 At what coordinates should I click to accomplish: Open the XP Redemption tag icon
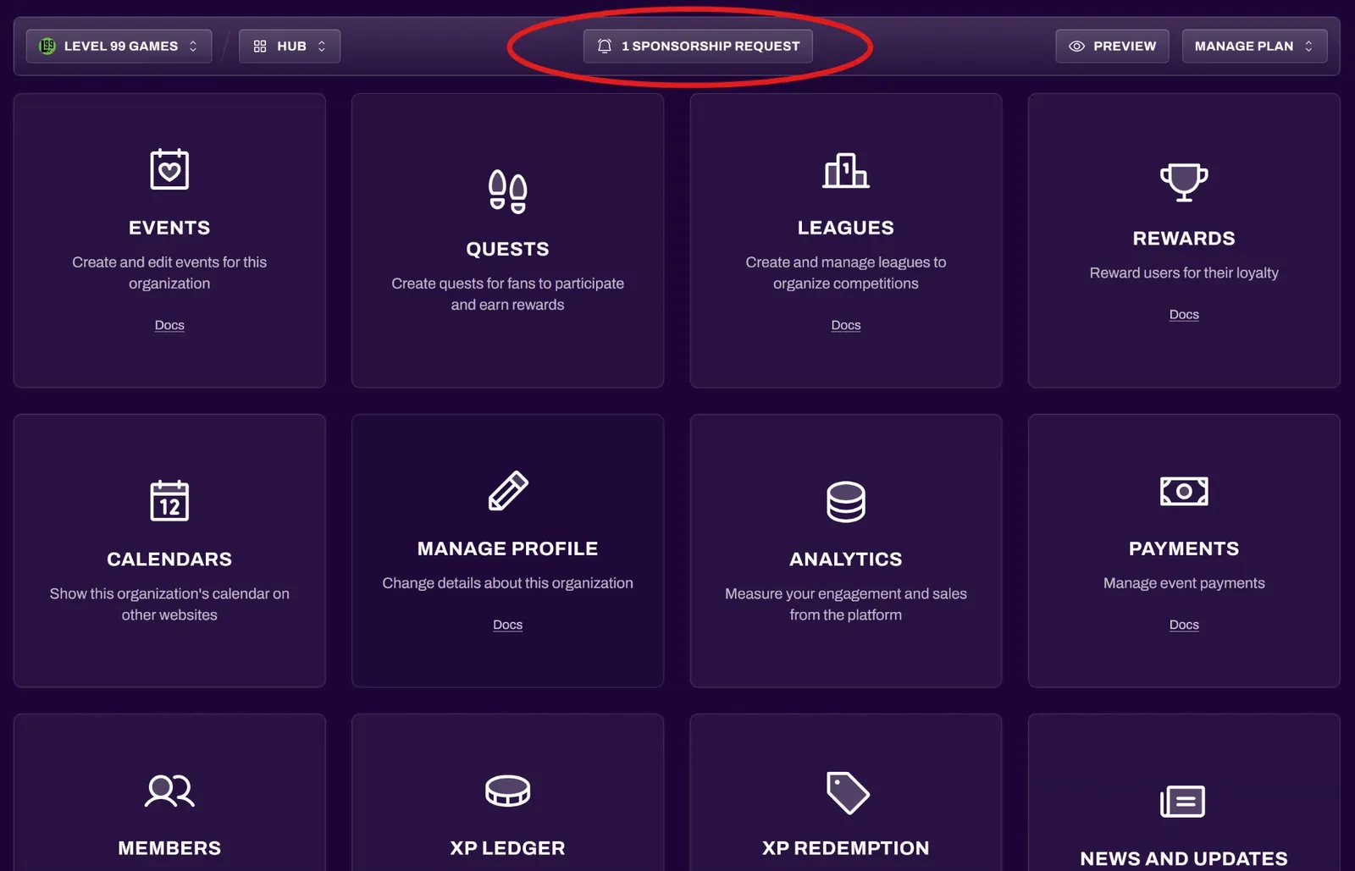[x=847, y=792]
